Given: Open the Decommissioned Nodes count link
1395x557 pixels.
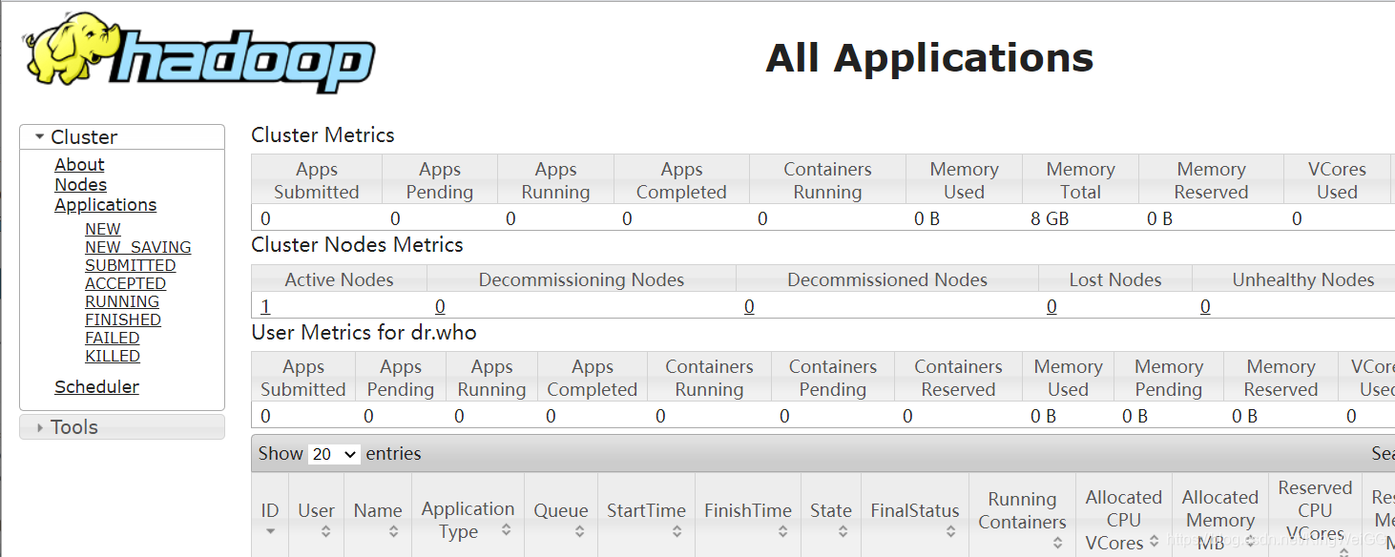Looking at the screenshot, I should (x=749, y=306).
